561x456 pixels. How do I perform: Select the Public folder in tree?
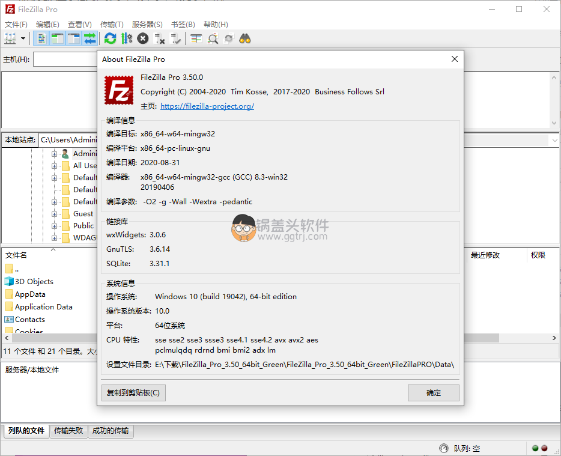click(83, 225)
